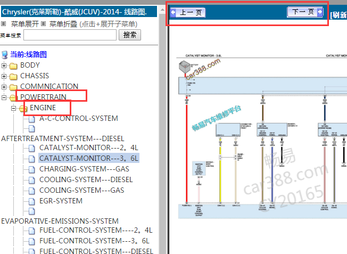Expand the CHASSIS folder plus box
Viewport: 347px width, 254px height.
(x=4, y=76)
